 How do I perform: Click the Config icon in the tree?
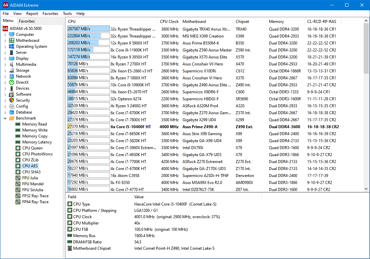pyautogui.click(x=12, y=106)
